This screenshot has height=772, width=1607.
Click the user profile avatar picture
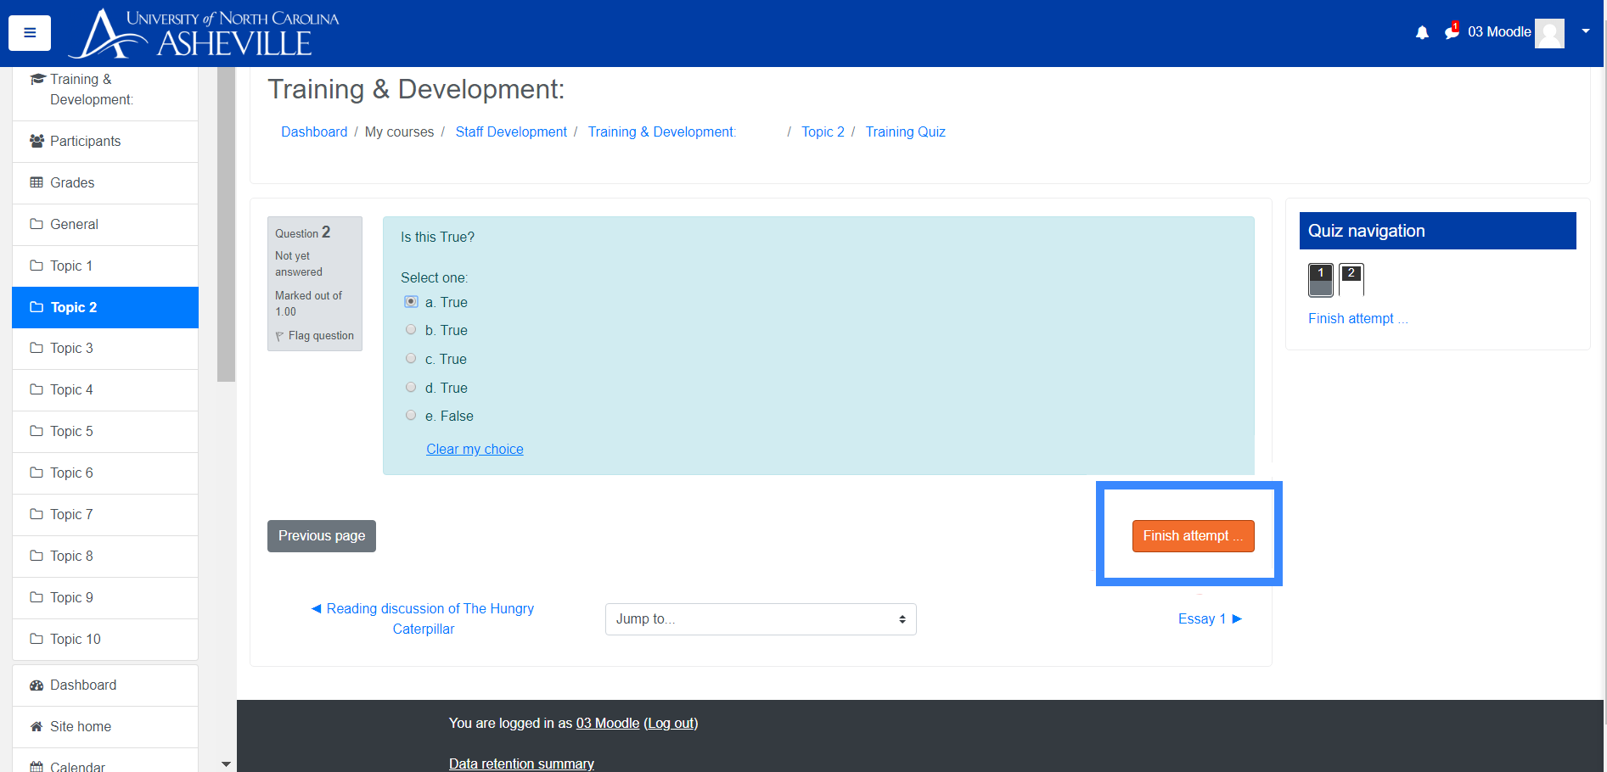point(1549,33)
